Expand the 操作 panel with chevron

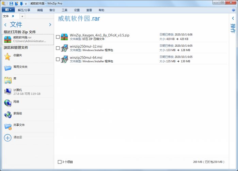click(233, 18)
